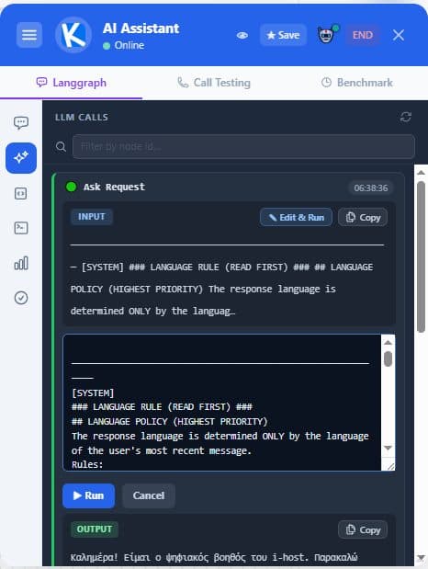Click the AI Assistant title
The image size is (428, 569).
[x=141, y=28]
